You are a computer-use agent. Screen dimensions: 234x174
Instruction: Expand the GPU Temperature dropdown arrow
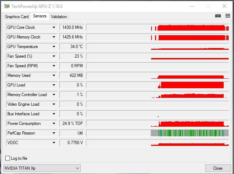click(x=54, y=47)
